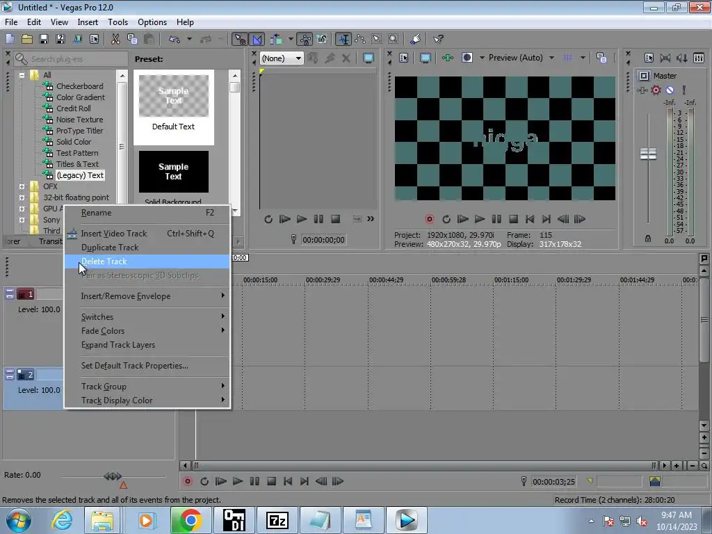The image size is (712, 534).
Task: Click the Undo arrow icon
Action: point(175,39)
